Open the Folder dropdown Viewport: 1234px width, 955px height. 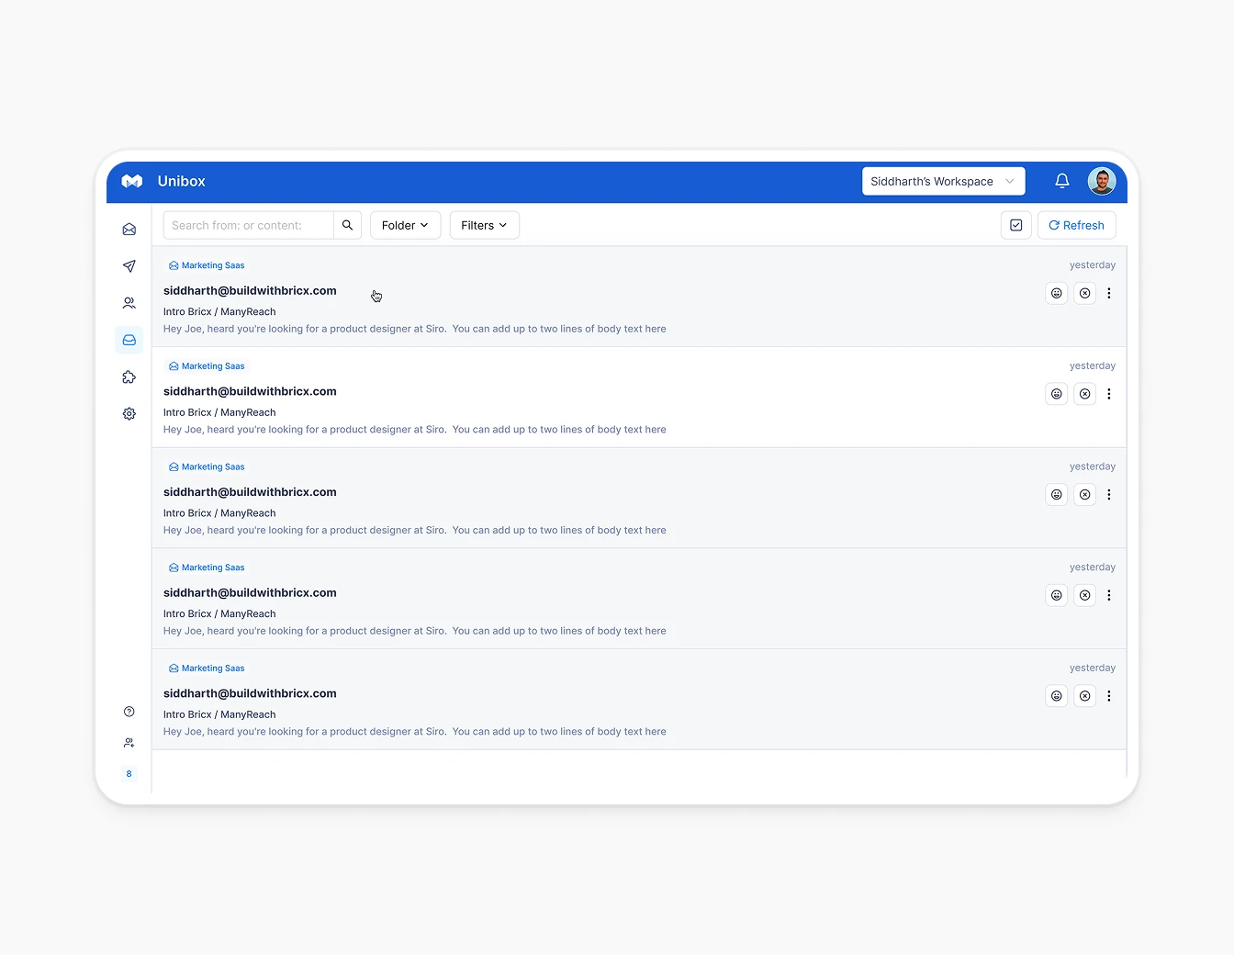pyautogui.click(x=405, y=225)
